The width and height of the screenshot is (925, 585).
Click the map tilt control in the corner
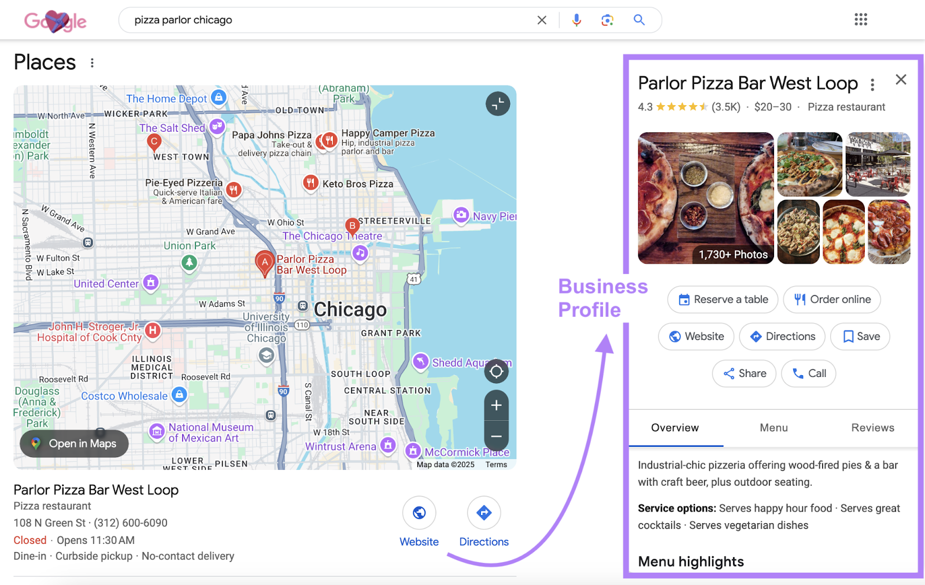click(497, 103)
